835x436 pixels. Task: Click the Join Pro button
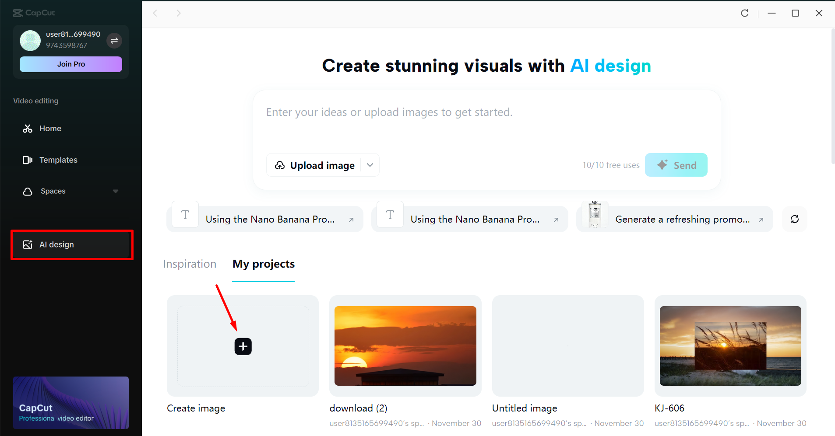(70, 64)
